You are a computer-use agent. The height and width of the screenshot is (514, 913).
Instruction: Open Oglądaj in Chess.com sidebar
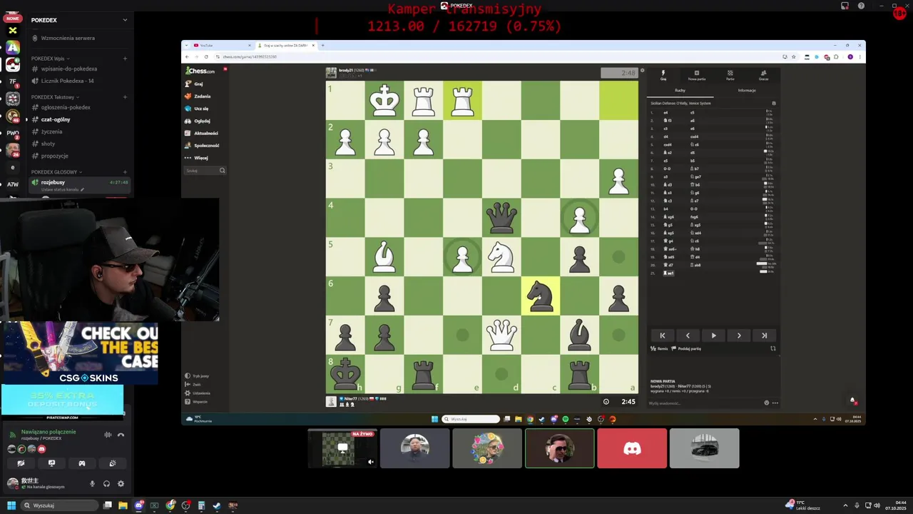[x=197, y=121]
